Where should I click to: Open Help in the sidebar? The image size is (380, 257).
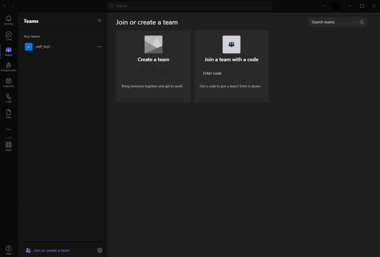8,250
